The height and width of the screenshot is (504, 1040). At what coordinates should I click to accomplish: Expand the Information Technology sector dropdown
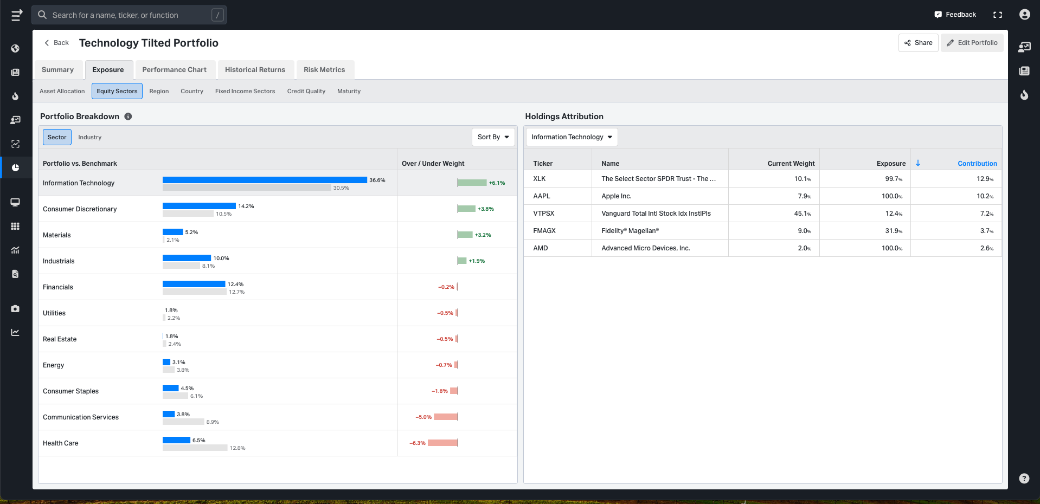click(x=572, y=137)
